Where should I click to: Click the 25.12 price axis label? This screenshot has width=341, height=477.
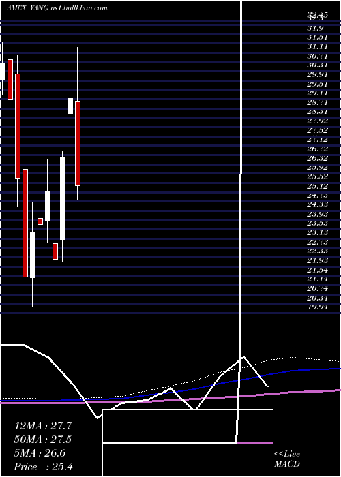click(x=317, y=186)
